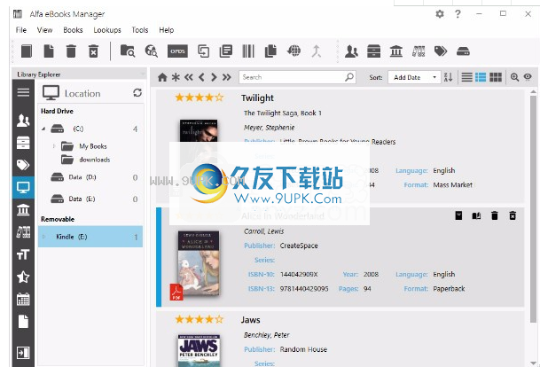This screenshot has height=367, width=540.
Task: Switch to thumbnail grid view
Action: tap(496, 77)
